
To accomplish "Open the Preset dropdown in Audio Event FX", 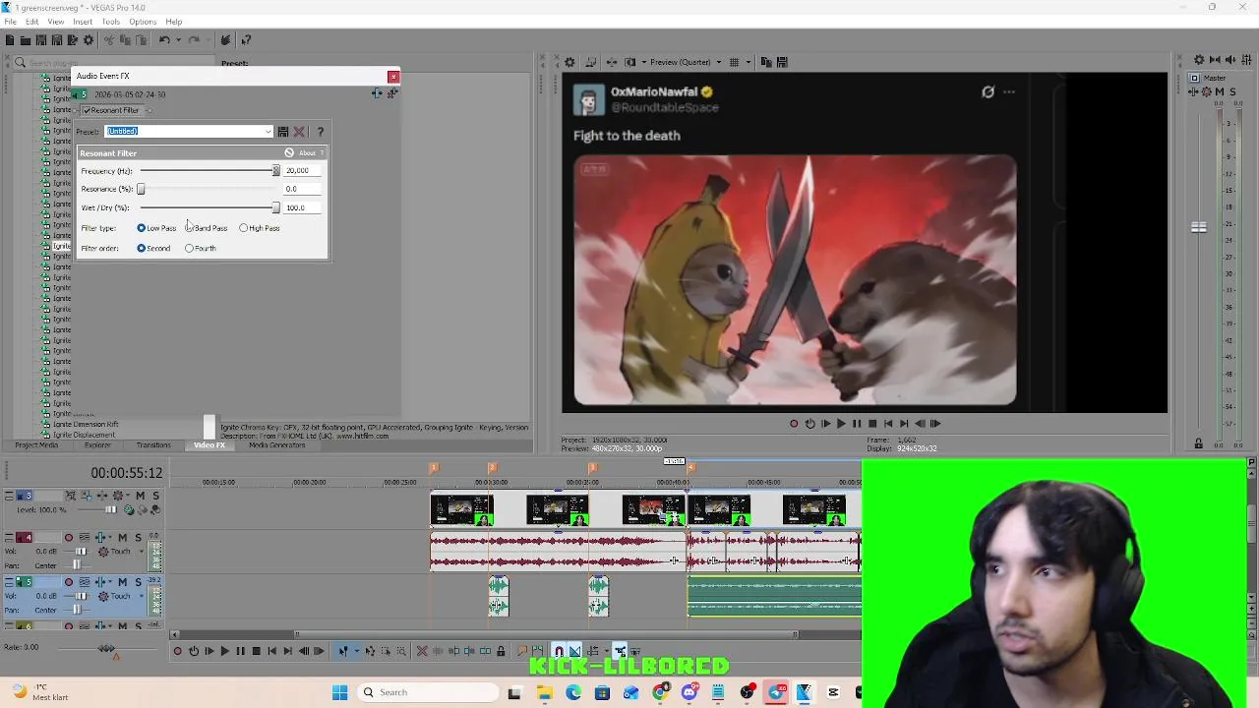I will tap(268, 132).
